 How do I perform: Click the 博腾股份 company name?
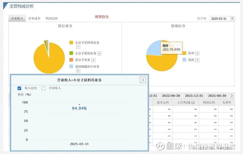tap(102, 17)
